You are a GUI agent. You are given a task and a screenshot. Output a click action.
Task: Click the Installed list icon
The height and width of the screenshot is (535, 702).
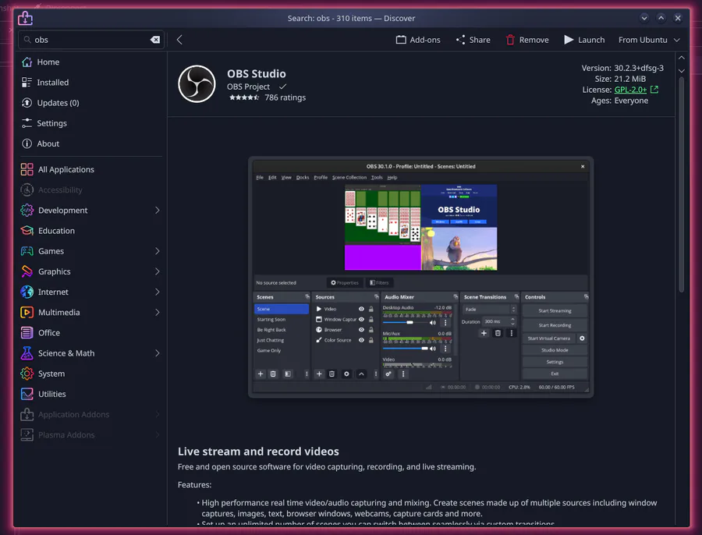[27, 83]
